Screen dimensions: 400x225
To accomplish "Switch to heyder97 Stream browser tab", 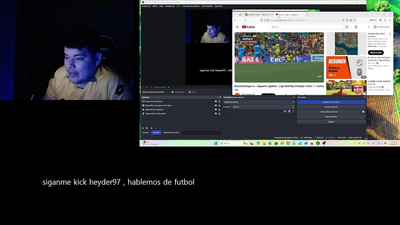I will click(x=259, y=15).
